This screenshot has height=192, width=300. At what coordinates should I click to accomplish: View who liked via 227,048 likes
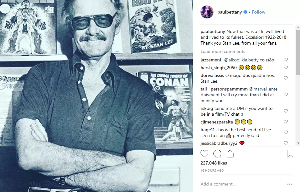[x=213, y=163]
